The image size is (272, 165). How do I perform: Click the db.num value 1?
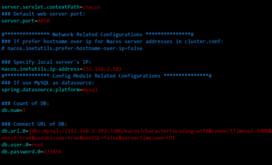point(24,110)
